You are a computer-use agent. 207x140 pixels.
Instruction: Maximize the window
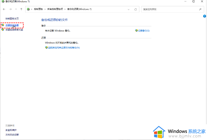(194, 1)
